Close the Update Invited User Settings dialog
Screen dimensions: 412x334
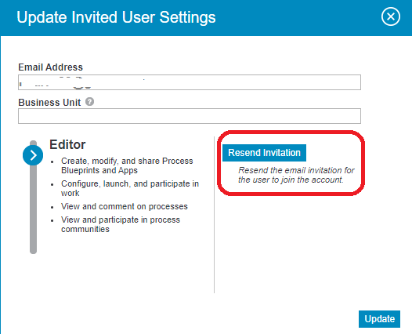pos(391,16)
